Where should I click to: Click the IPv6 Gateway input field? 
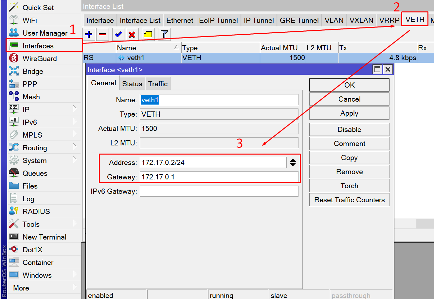click(x=219, y=191)
